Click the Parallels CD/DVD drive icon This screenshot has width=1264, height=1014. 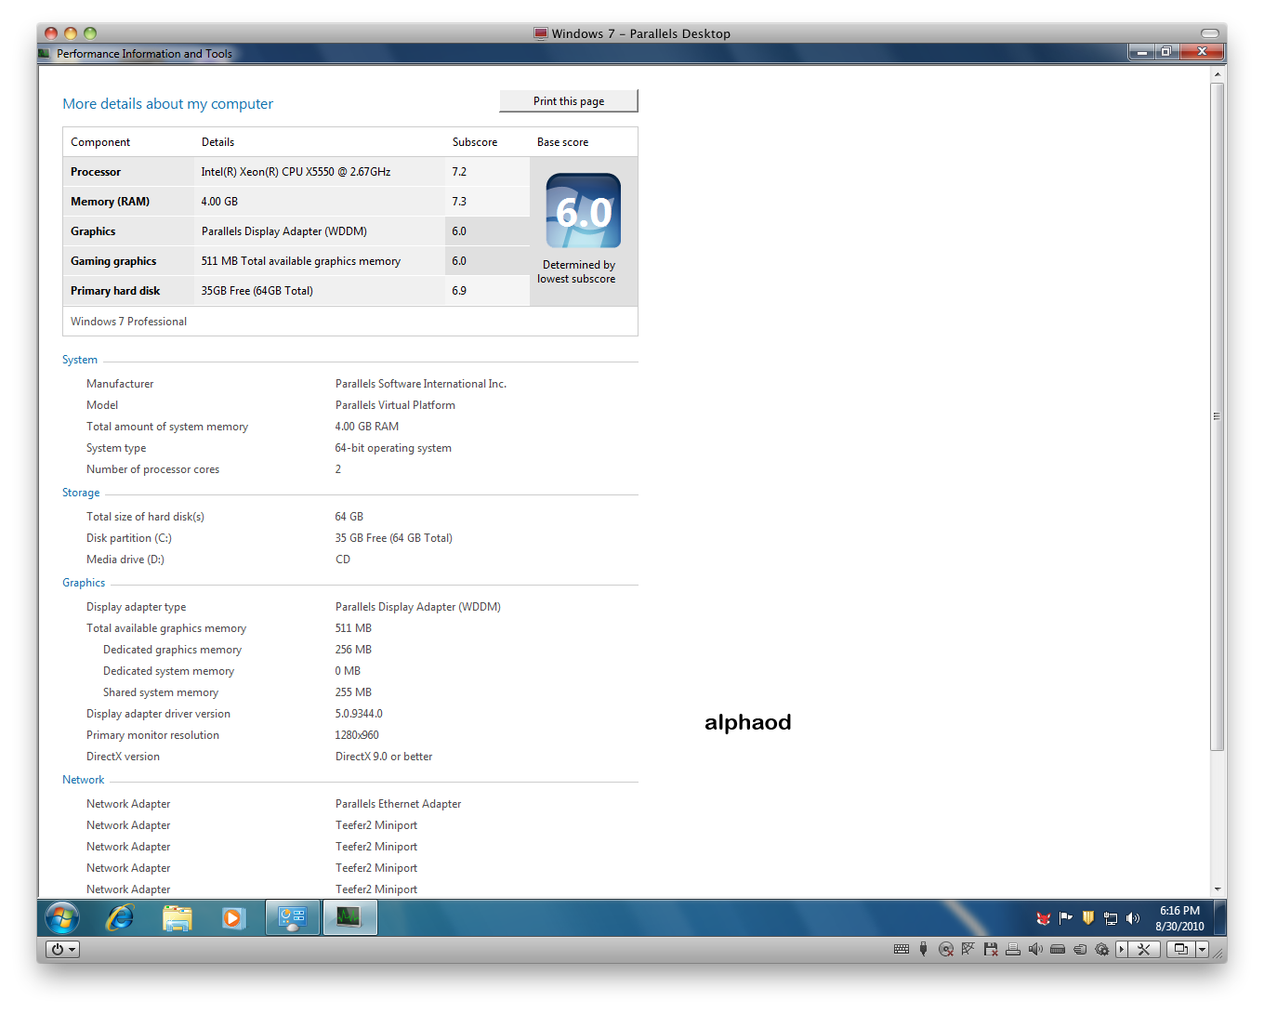click(x=946, y=949)
